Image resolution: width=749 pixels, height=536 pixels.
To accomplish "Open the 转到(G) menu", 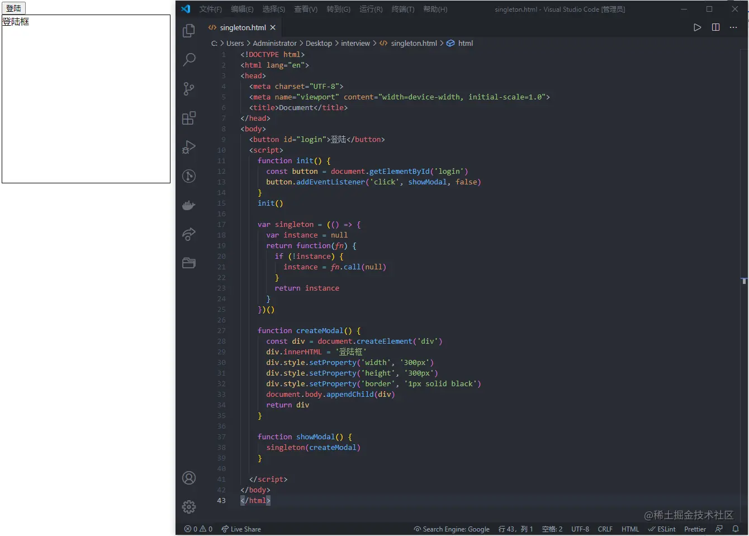I will point(338,9).
